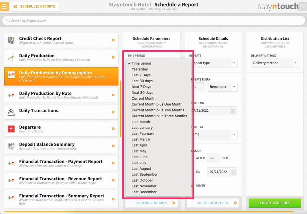Click chevron on Payment Report row
This screenshot has height=214, width=307.
[113, 163]
